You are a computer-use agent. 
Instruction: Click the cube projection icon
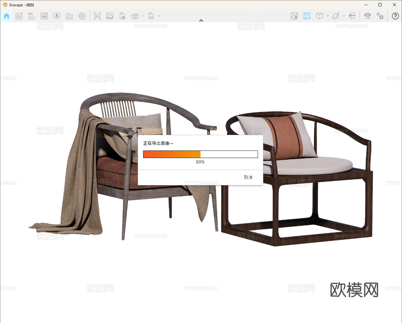(x=319, y=16)
